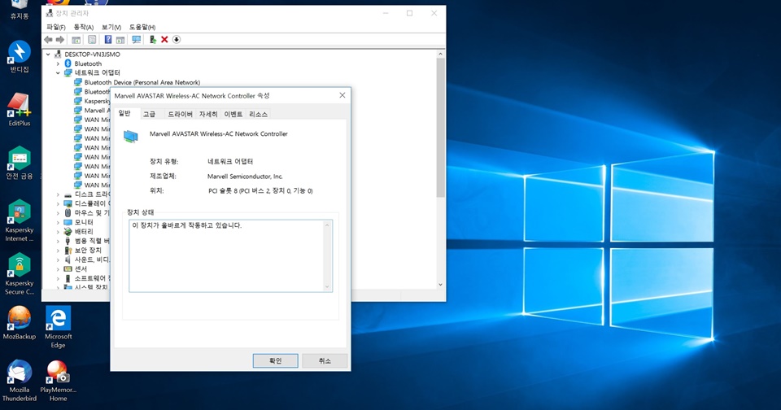Click the Marvell Semiconductor, Inc. manufacturer text
The width and height of the screenshot is (781, 410).
(245, 177)
